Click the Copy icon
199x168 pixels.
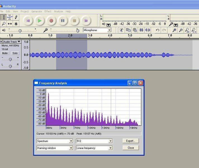pos(128,30)
